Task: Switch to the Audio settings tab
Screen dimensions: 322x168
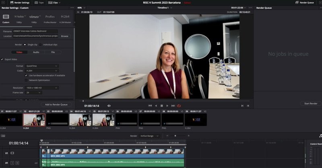Action: pos(36,52)
